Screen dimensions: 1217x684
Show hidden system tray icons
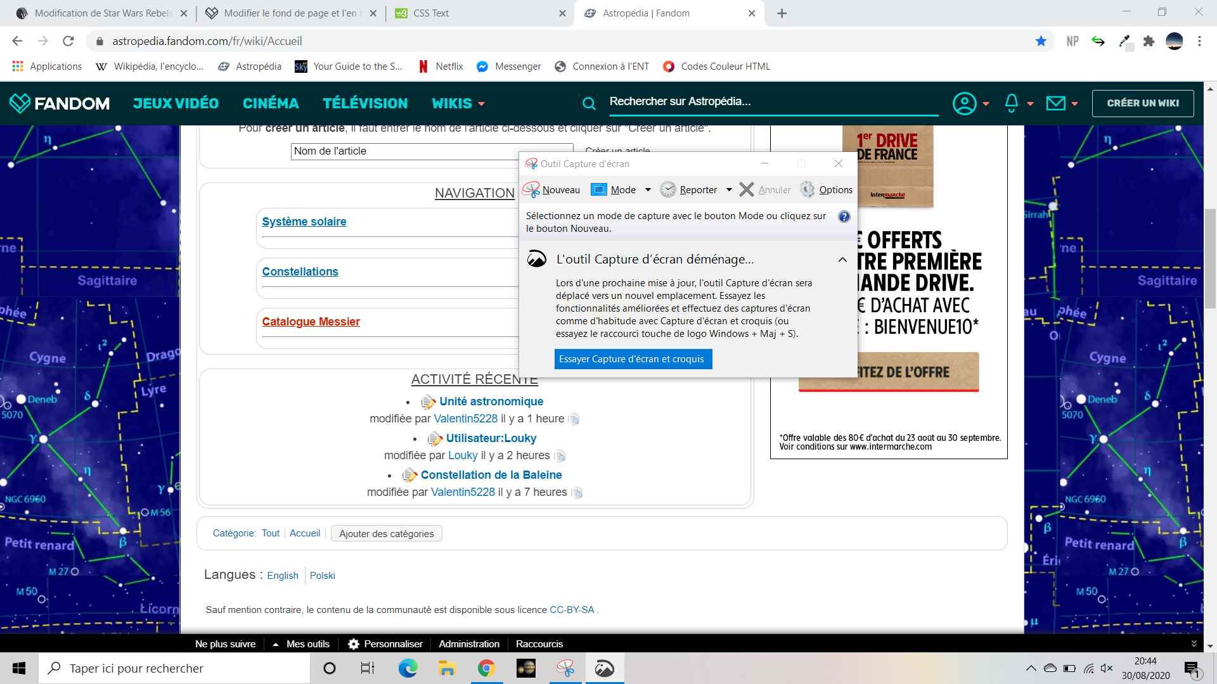click(x=1031, y=668)
